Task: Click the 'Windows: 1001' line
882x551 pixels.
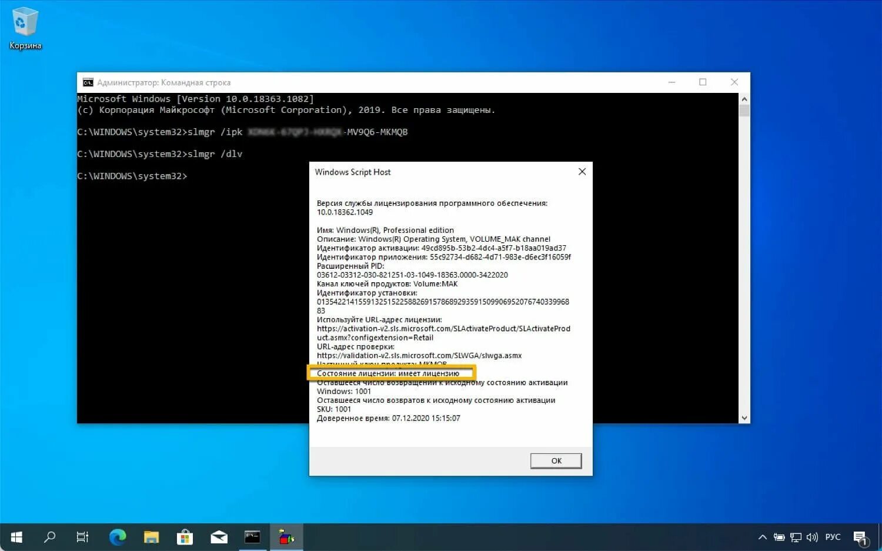Action: (x=344, y=391)
